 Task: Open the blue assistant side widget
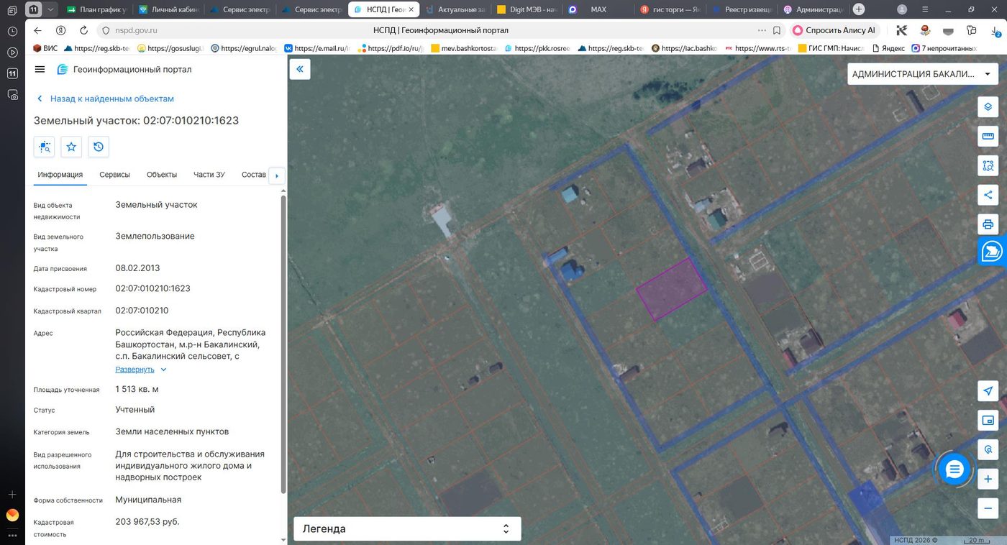tap(992, 252)
